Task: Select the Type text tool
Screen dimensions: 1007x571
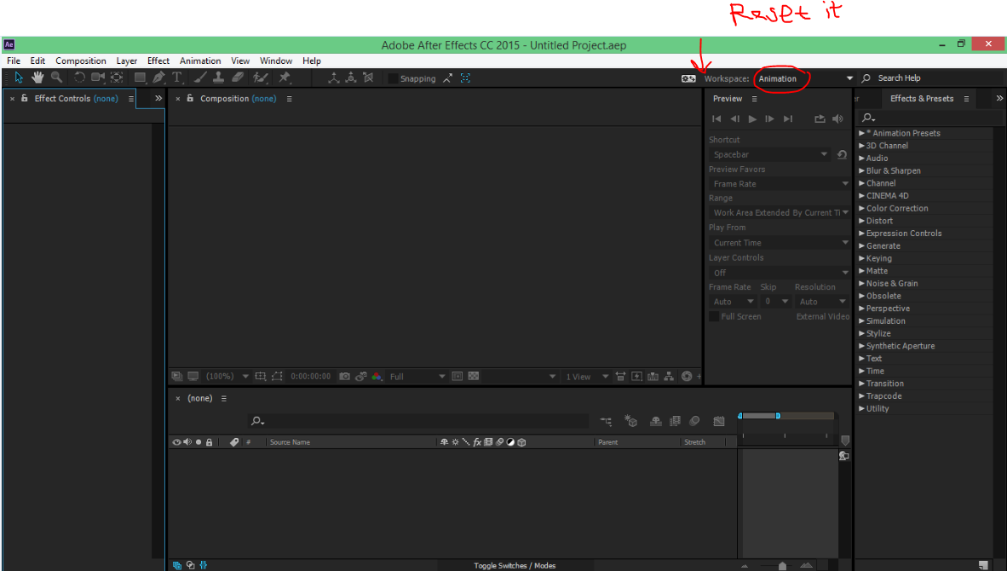Action: click(x=177, y=78)
